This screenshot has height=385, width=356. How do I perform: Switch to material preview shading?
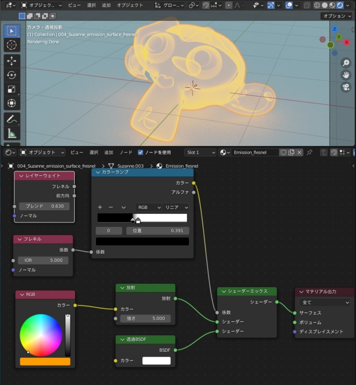pos(332,5)
